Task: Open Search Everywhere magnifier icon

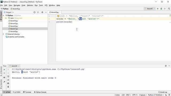Action: pos(169,9)
